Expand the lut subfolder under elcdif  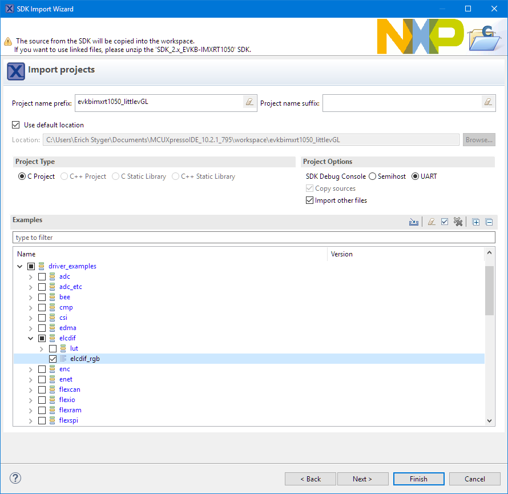pyautogui.click(x=42, y=348)
